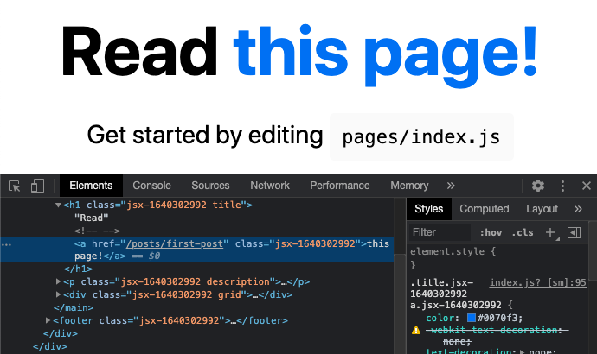The height and width of the screenshot is (354, 597).
Task: Click the .title.jsx-1640302992 selector text
Action: (441, 288)
